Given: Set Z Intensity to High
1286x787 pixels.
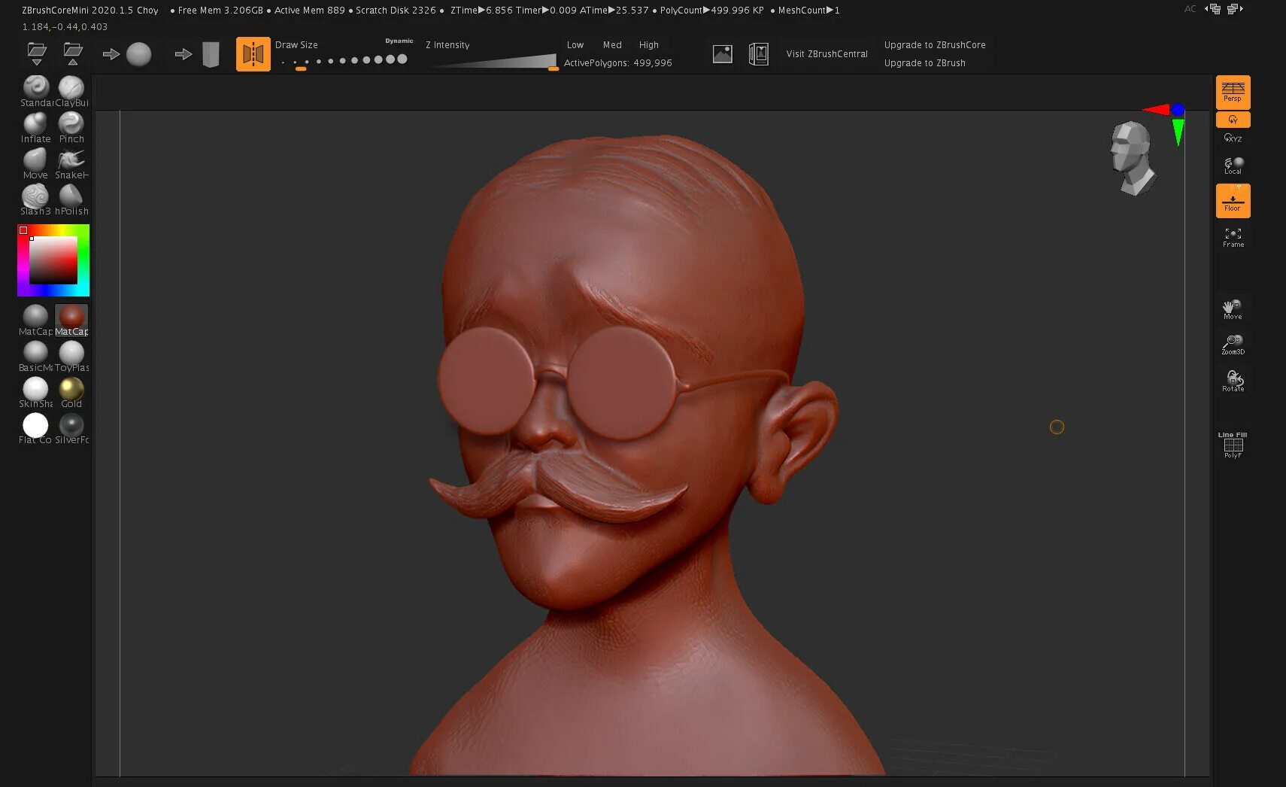Looking at the screenshot, I should [648, 44].
